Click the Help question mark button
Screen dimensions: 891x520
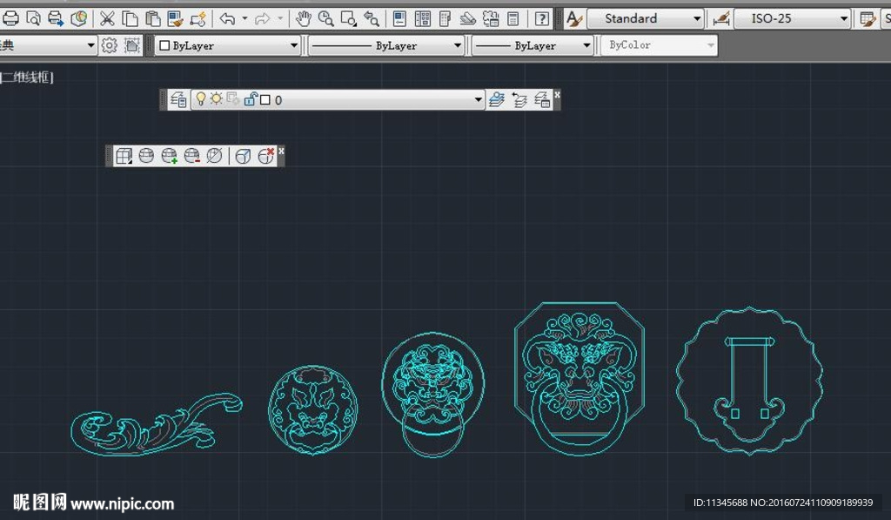click(x=542, y=18)
